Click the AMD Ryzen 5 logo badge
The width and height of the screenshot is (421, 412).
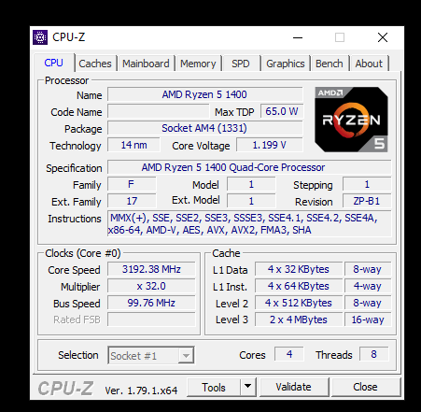[351, 120]
